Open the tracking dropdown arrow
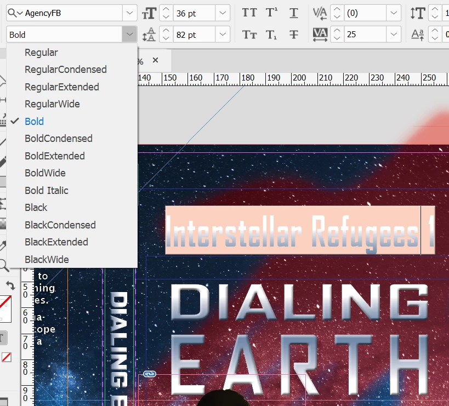This screenshot has width=449, height=406. [394, 35]
